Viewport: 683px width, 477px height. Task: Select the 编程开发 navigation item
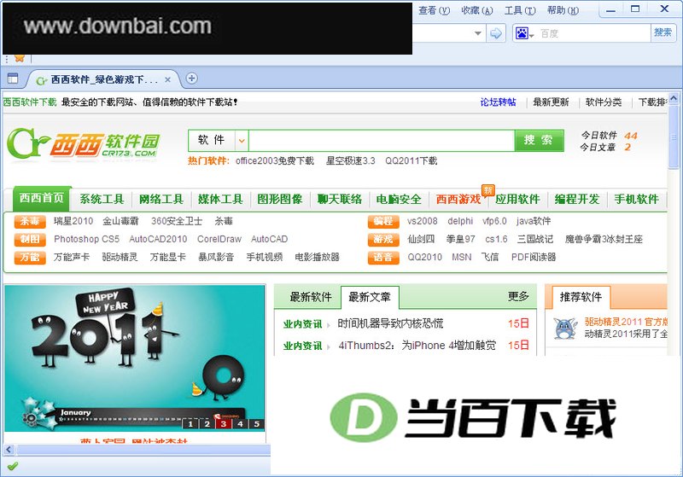[x=577, y=200]
